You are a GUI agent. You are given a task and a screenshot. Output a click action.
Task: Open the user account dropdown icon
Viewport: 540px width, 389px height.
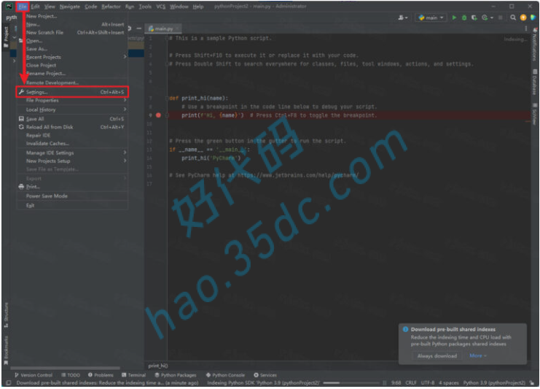(x=403, y=18)
